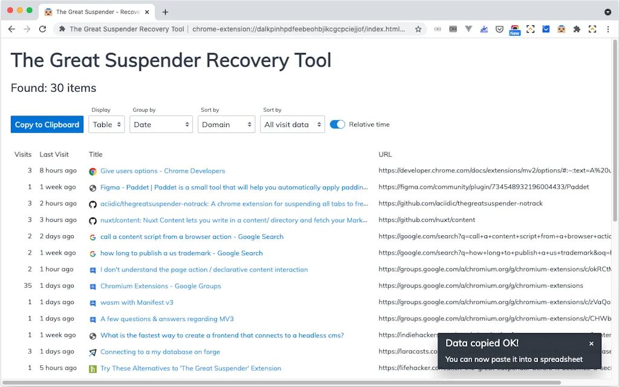Click the figma.com Paddet plugin URL text

[x=484, y=187]
